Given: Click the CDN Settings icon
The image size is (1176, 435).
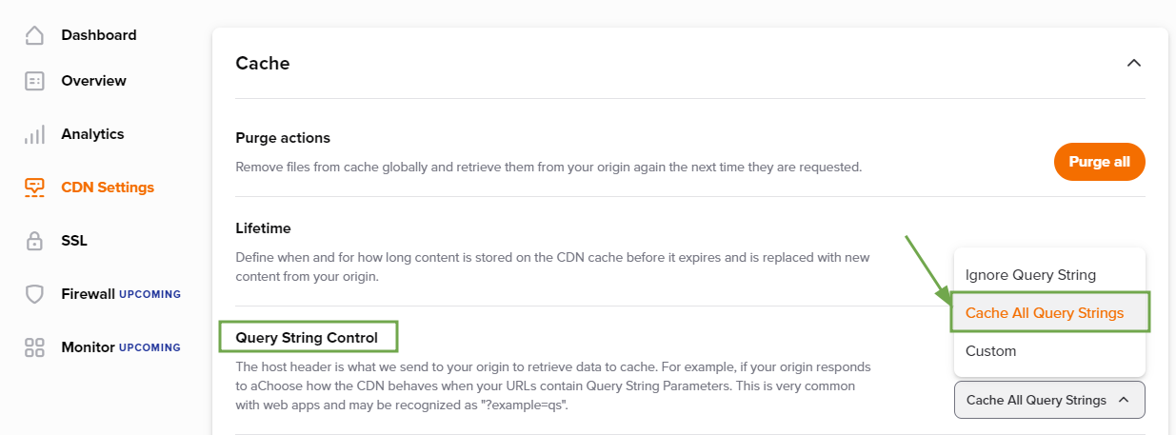Looking at the screenshot, I should (34, 188).
